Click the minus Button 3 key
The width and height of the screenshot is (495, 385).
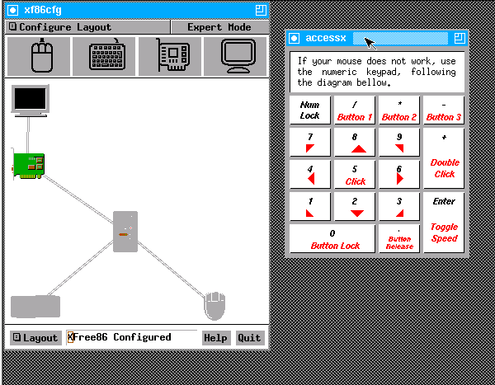coord(444,110)
